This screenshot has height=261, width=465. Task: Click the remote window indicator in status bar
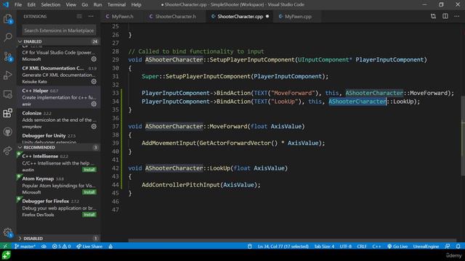click(5, 246)
